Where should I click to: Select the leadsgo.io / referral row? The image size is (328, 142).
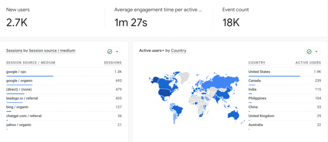(x=64, y=98)
